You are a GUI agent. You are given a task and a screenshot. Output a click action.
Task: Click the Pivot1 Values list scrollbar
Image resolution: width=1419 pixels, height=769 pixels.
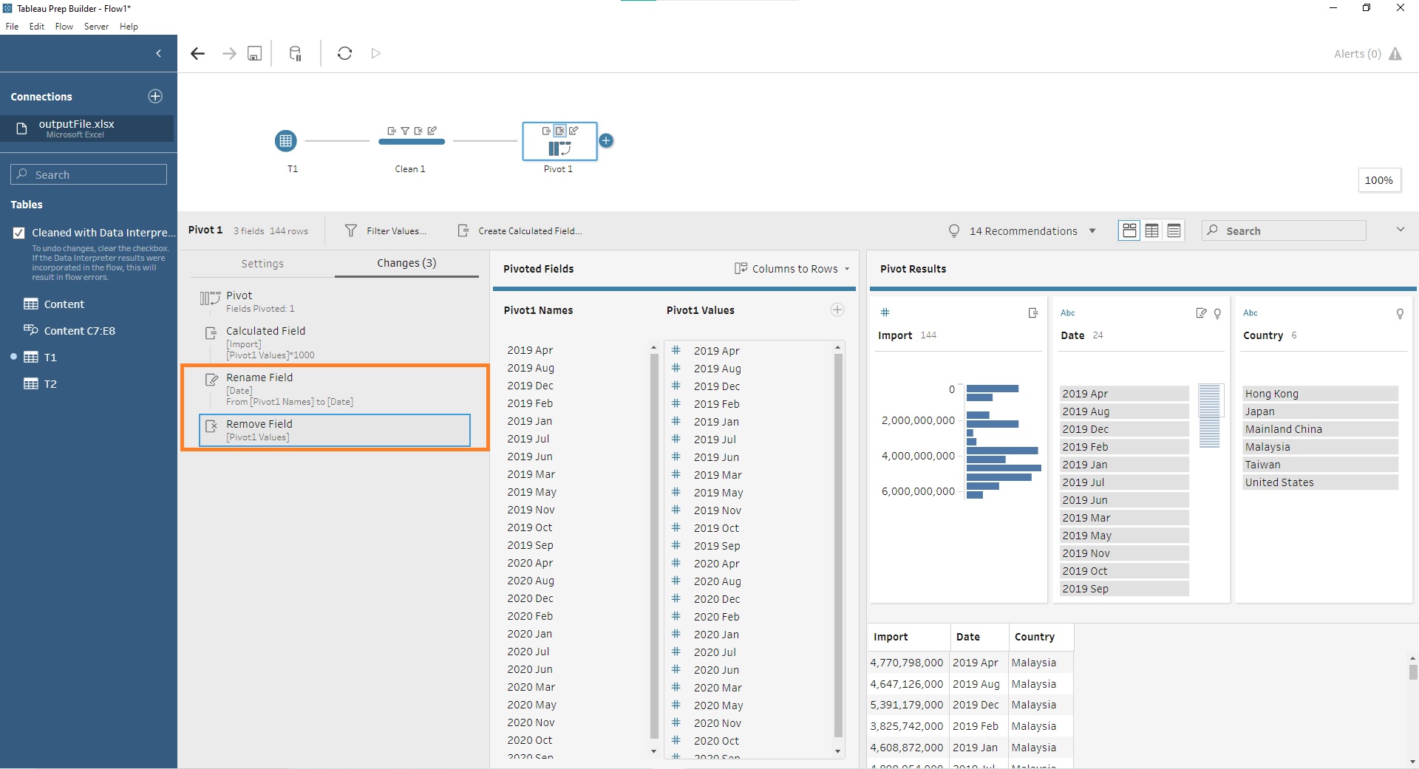[837, 547]
